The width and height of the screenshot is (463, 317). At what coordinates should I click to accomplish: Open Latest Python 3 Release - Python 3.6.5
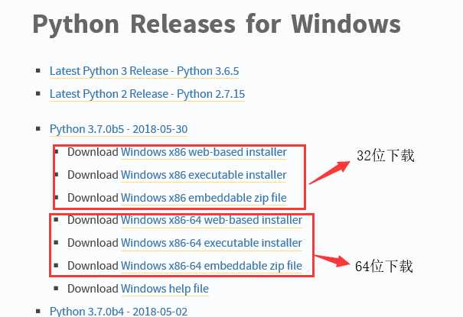(144, 71)
